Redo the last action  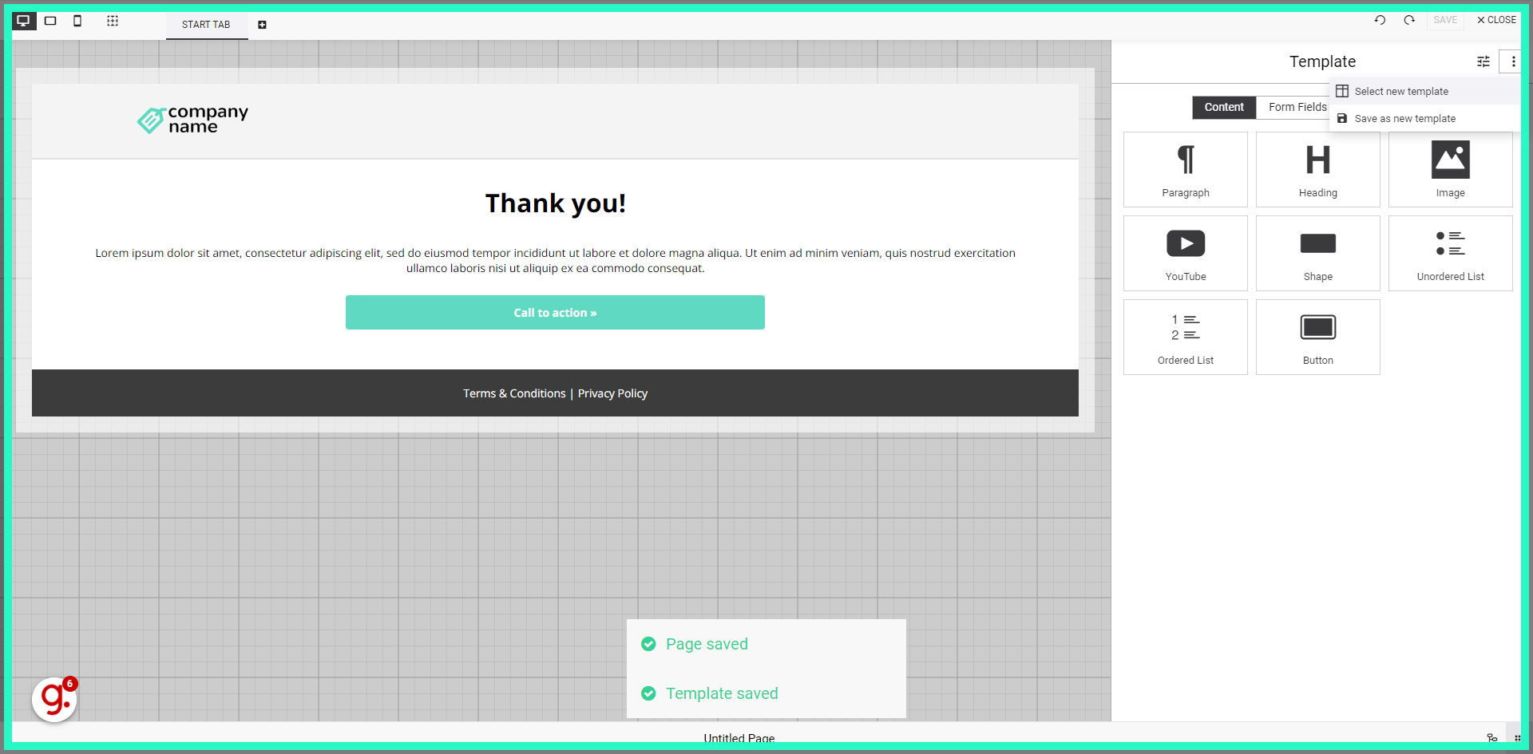(1409, 20)
